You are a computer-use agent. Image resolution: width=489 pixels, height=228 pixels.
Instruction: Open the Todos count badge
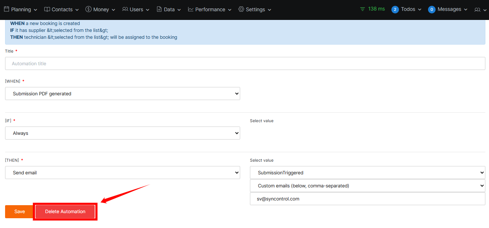(x=395, y=9)
